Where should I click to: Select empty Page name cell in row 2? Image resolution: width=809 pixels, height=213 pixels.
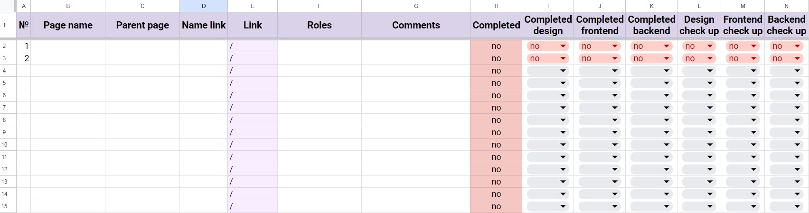tap(68, 46)
